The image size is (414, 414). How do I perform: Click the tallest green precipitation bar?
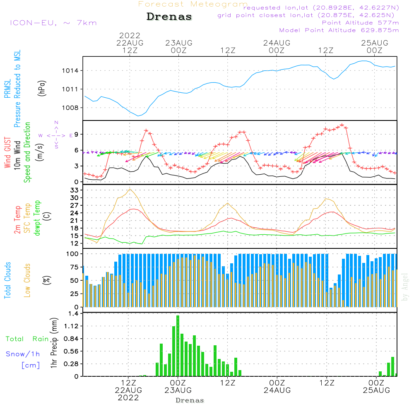point(178,346)
